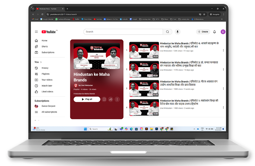Open the Episode 1 video thumbnail

pyautogui.click(x=144, y=107)
